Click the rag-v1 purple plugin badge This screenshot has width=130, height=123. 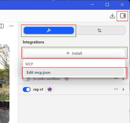coord(50,89)
